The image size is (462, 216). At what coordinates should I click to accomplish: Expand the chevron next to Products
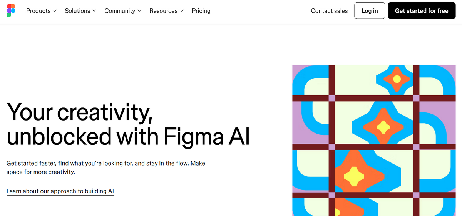click(x=55, y=11)
